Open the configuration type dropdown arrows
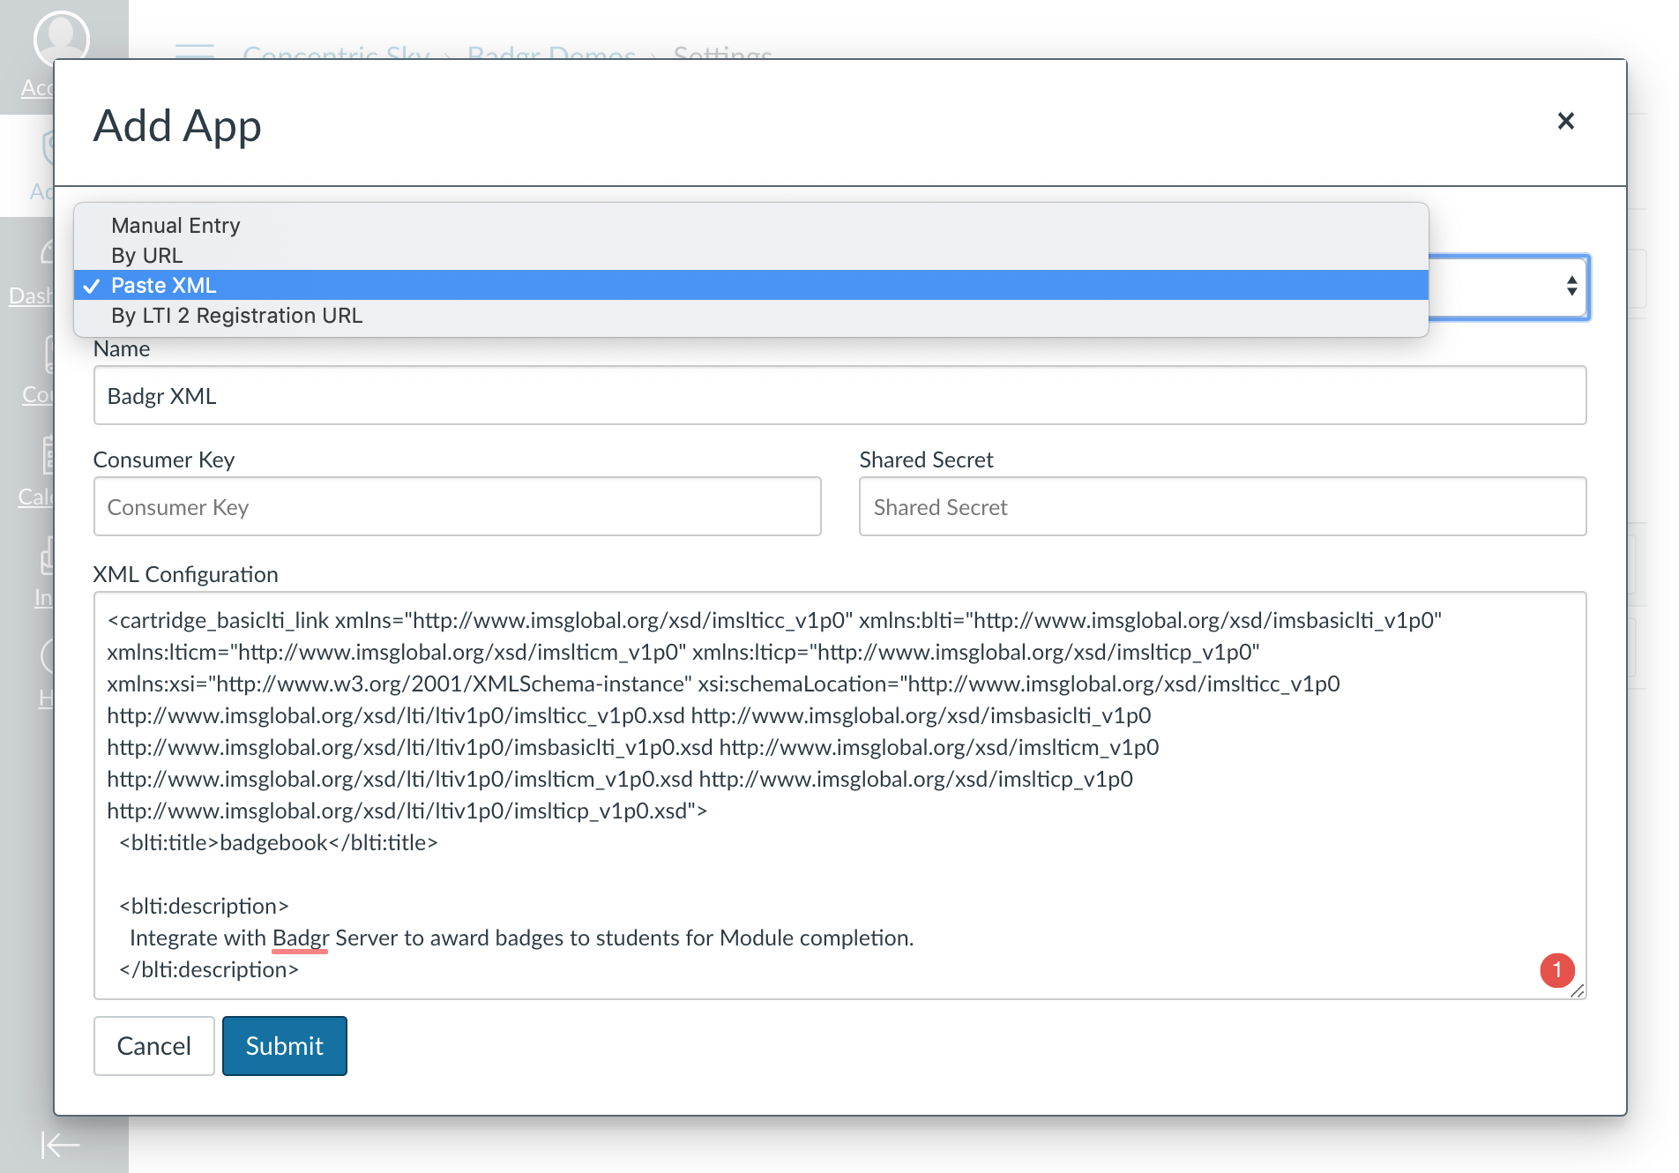This screenshot has width=1679, height=1173. click(1571, 286)
